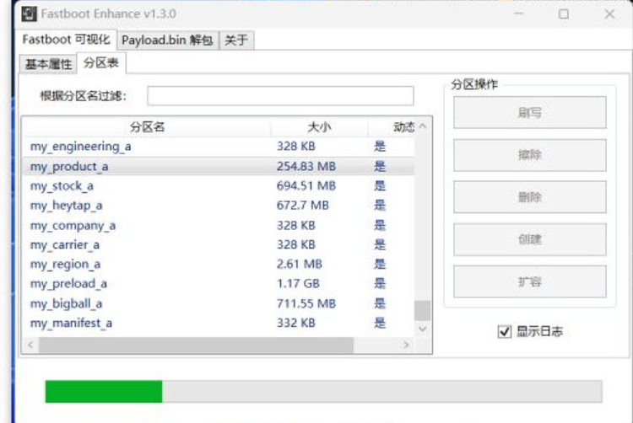The height and width of the screenshot is (423, 633).
Task: Click the 刷写 flash button
Action: pos(530,112)
